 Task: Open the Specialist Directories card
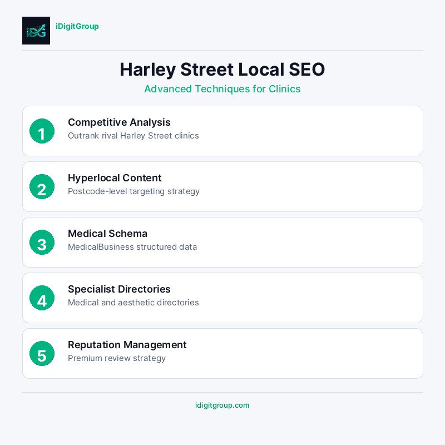(x=222, y=298)
